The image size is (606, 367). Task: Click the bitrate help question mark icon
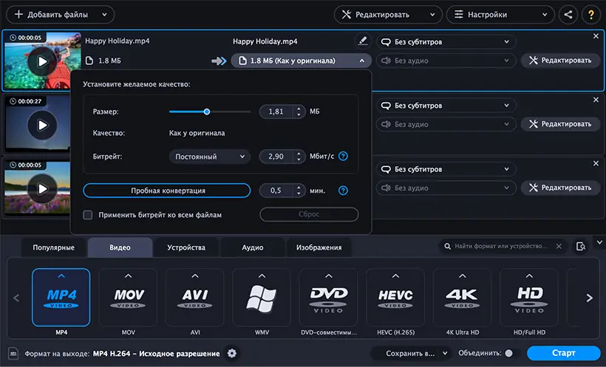[343, 156]
